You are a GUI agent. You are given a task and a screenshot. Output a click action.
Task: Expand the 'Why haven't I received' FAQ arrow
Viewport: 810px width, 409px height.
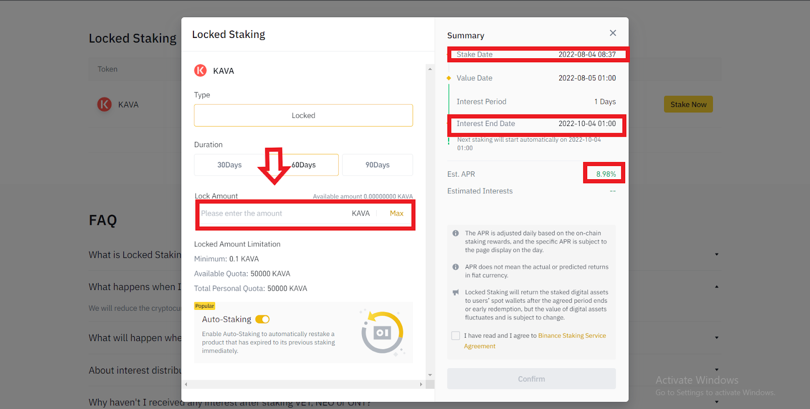[x=716, y=402]
